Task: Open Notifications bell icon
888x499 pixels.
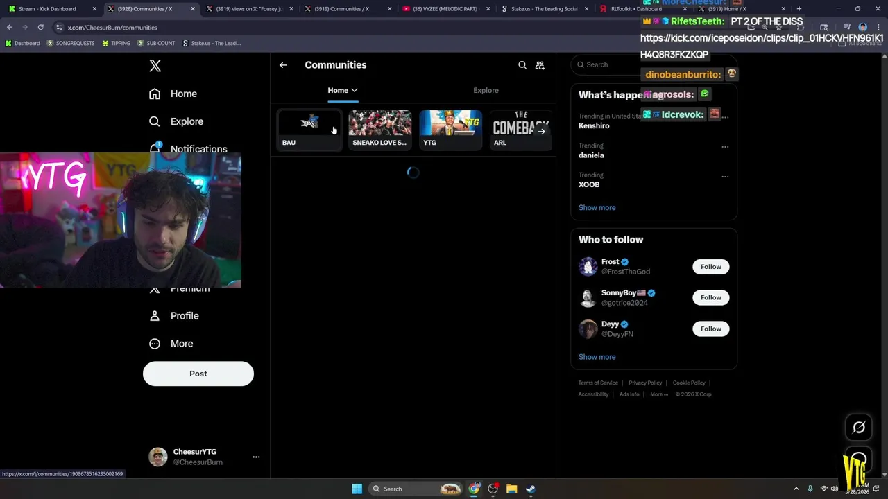Action: 155,148
